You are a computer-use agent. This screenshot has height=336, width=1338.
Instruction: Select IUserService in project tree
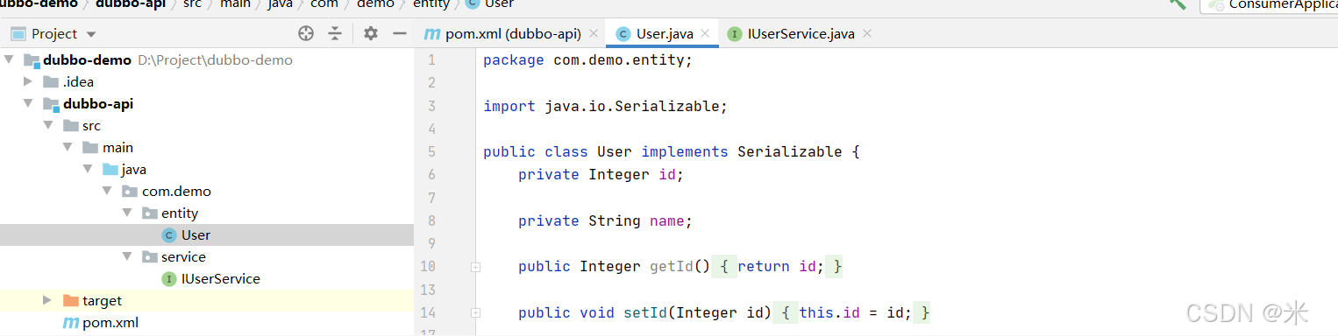tap(206, 279)
